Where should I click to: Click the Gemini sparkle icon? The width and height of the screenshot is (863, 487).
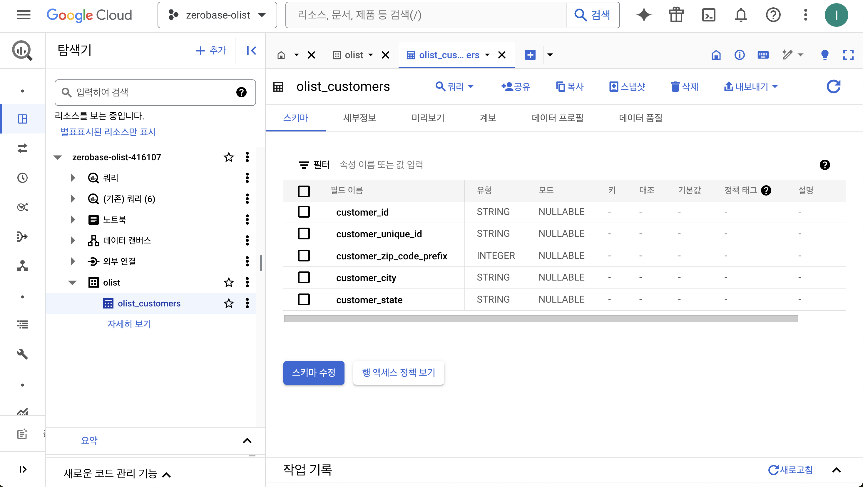643,15
